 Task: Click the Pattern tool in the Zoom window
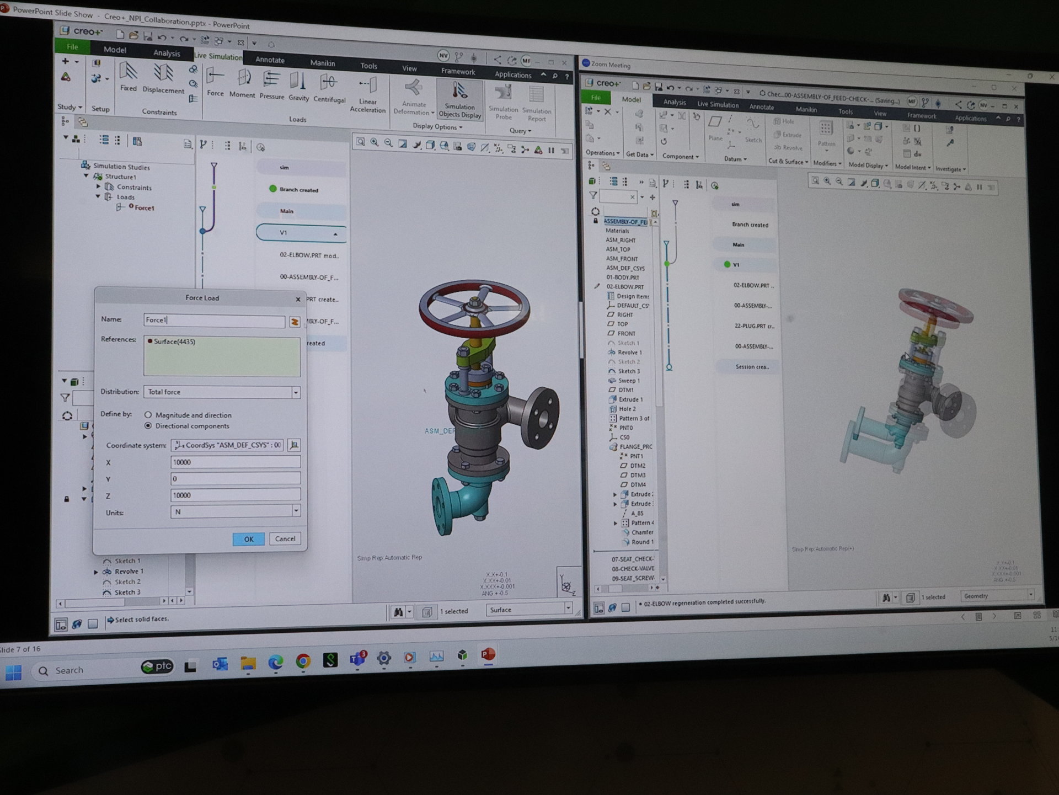826,135
